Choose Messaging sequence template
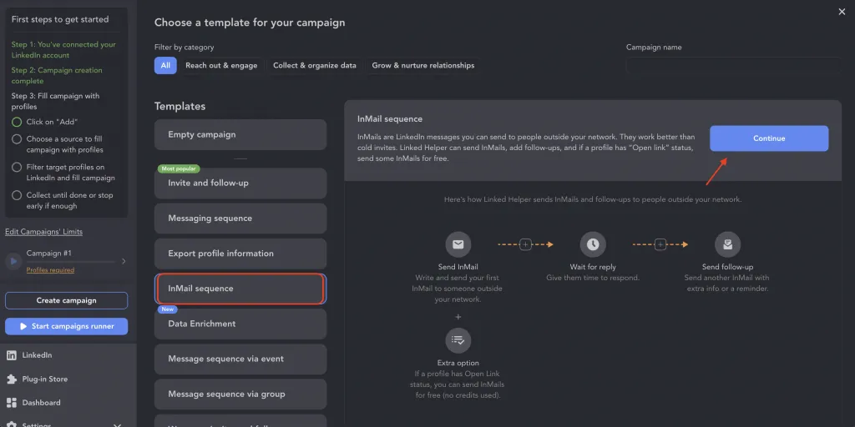The image size is (855, 427). coord(240,219)
